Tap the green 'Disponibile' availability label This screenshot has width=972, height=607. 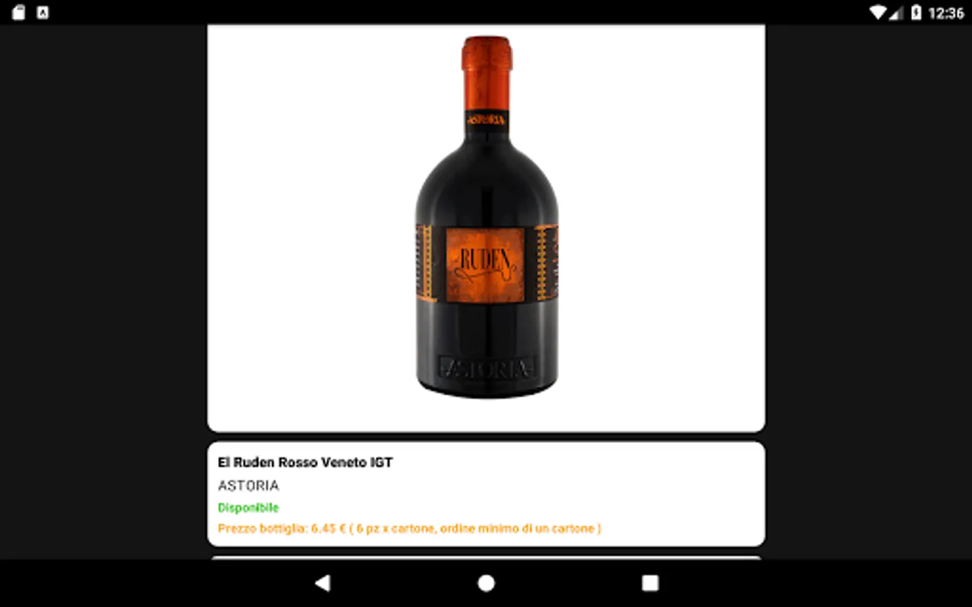(248, 507)
